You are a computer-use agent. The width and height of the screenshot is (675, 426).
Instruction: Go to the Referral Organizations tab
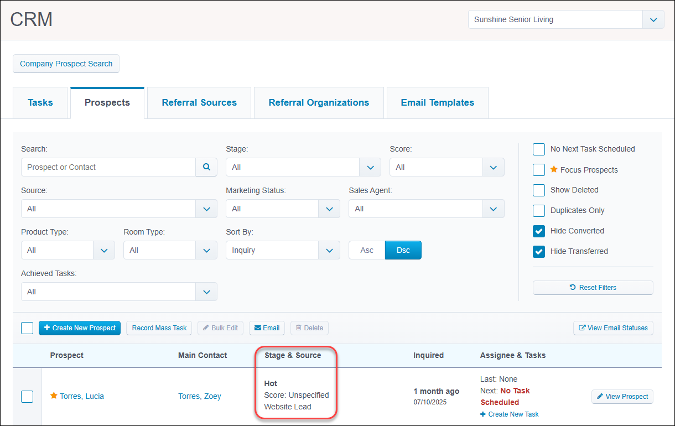point(319,103)
